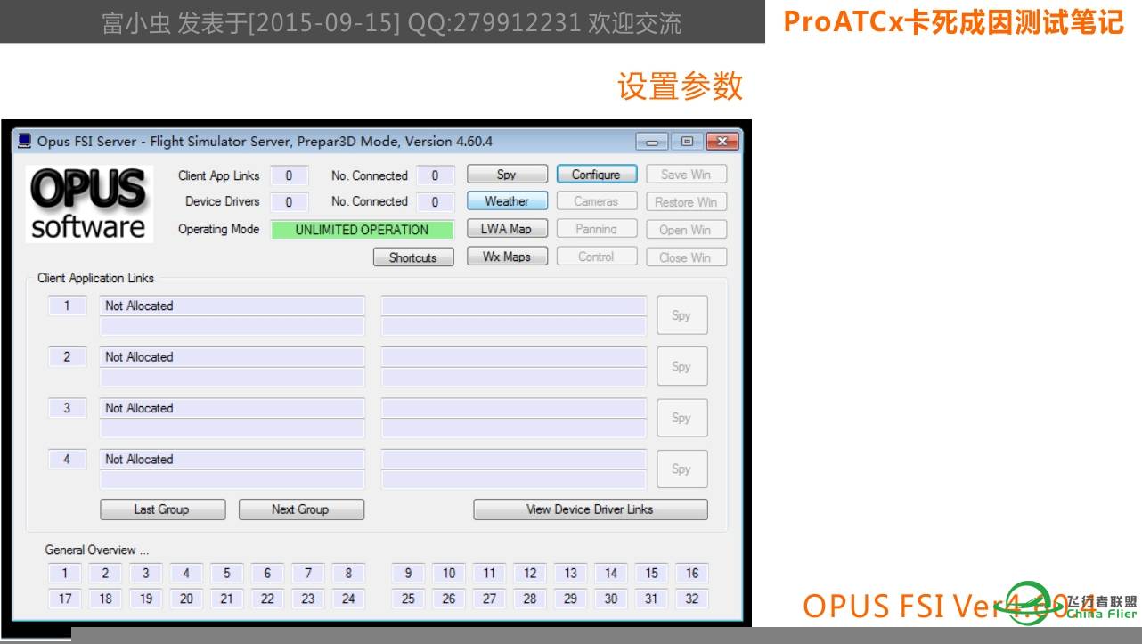Click link 1 Not Allocated field
1142x644 pixels.
[x=232, y=306]
